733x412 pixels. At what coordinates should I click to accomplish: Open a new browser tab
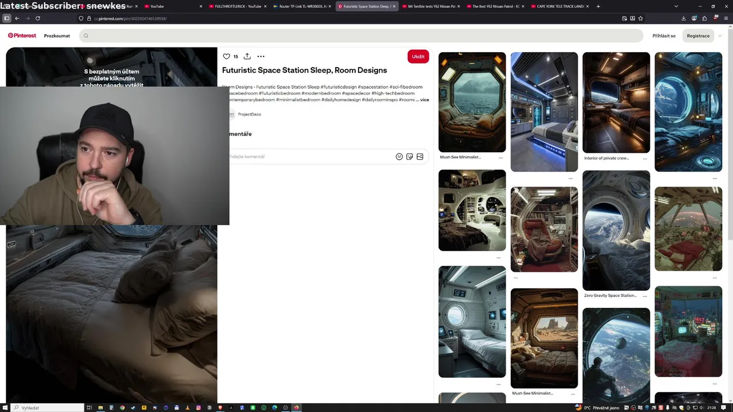click(x=598, y=6)
